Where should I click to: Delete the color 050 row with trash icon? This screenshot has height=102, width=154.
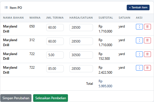pyautogui.click(x=147, y=27)
